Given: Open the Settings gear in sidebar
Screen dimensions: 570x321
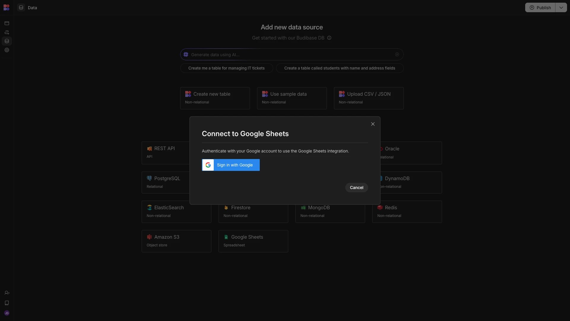Looking at the screenshot, I should click(7, 50).
